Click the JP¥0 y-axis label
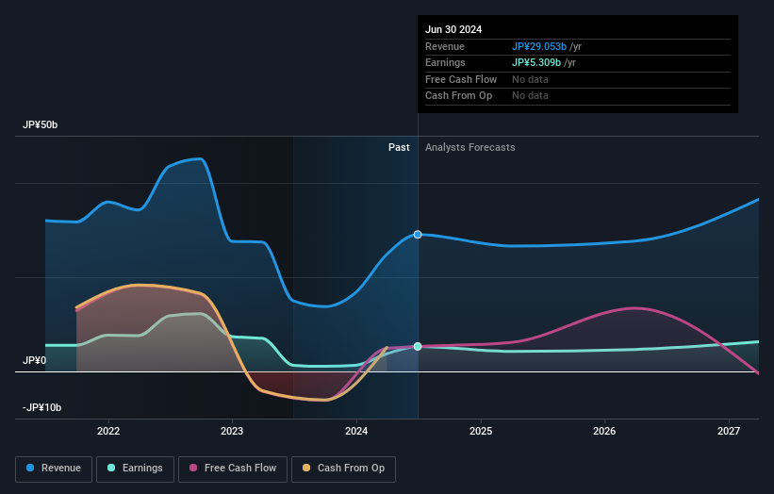Screen dimensions: 774x494 [34, 360]
